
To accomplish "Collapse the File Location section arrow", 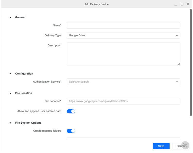I will [x=11, y=93].
